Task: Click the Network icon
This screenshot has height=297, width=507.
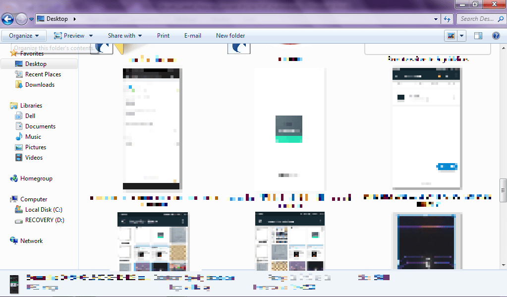Action: click(13, 240)
